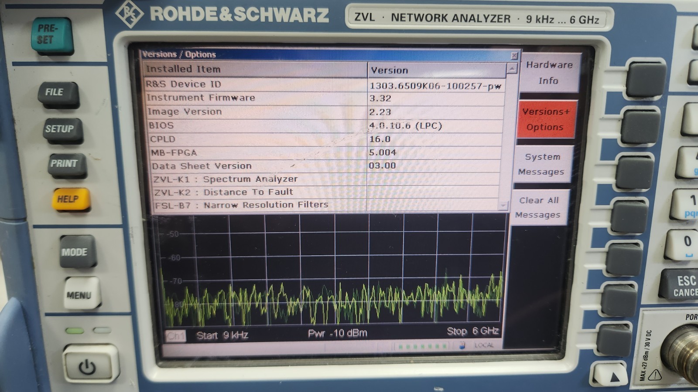Click the Stop 6 GHz label

(x=473, y=331)
